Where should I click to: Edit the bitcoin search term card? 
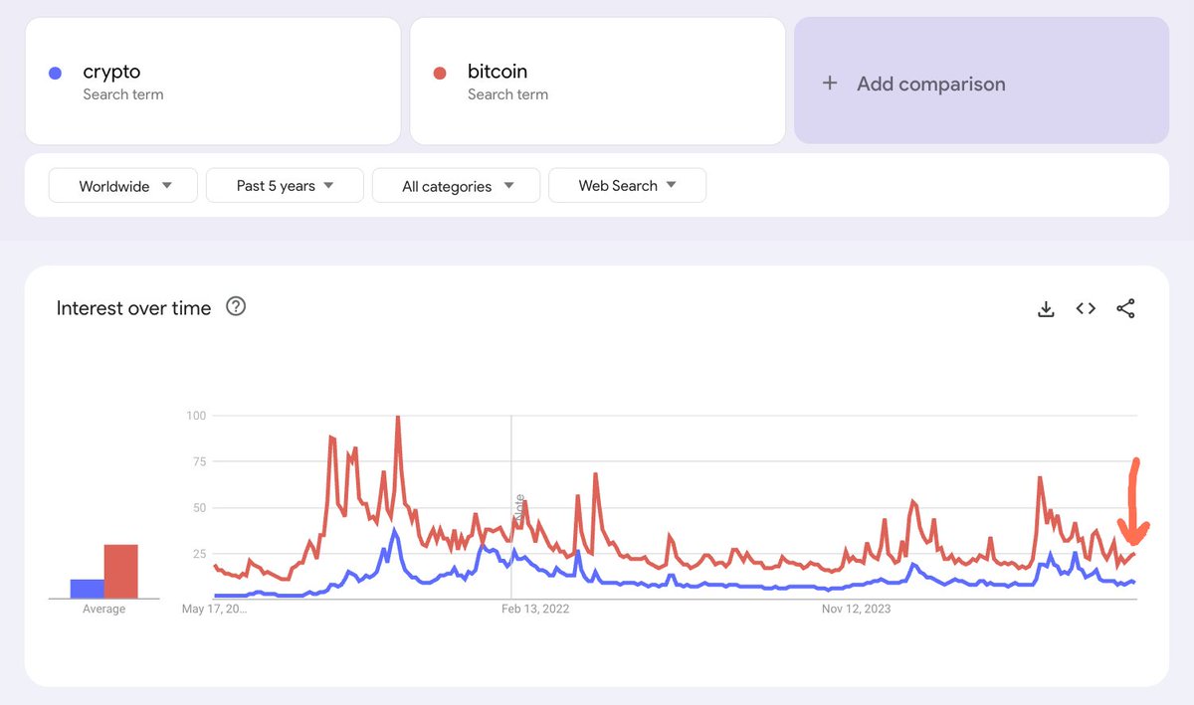(x=598, y=81)
